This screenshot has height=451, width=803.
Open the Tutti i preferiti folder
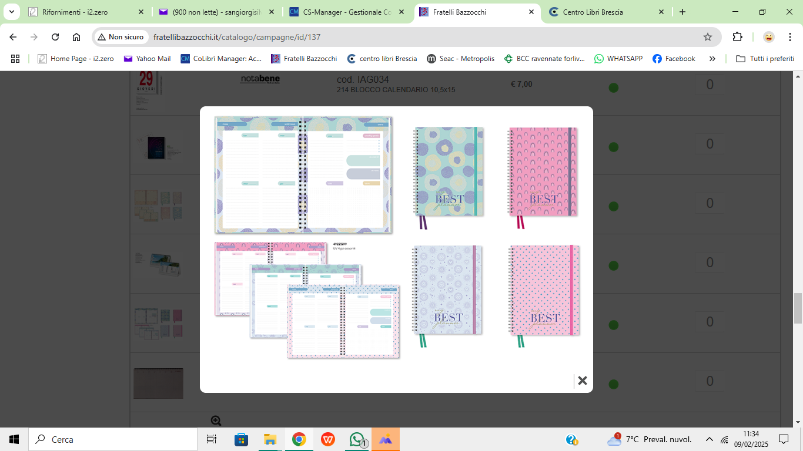point(765,59)
